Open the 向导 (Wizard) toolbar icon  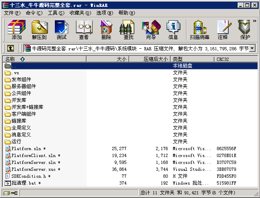[151, 30]
